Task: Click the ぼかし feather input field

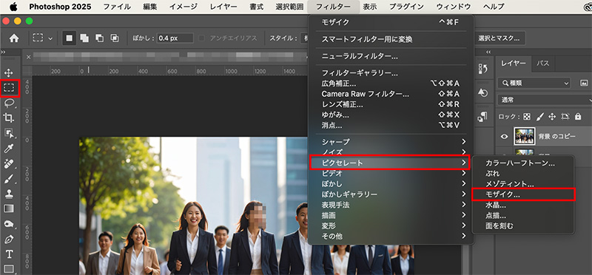Action: point(175,38)
